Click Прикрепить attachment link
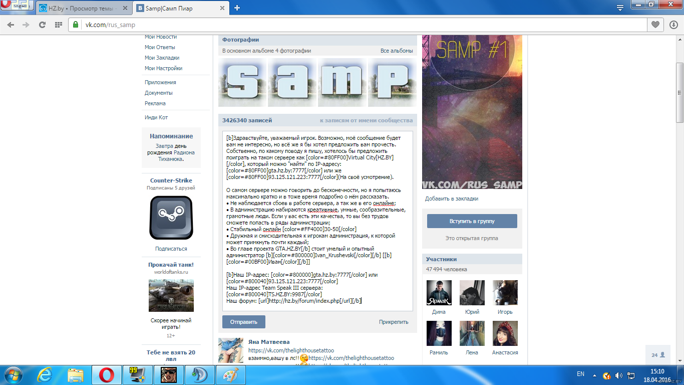684x385 pixels. point(394,322)
